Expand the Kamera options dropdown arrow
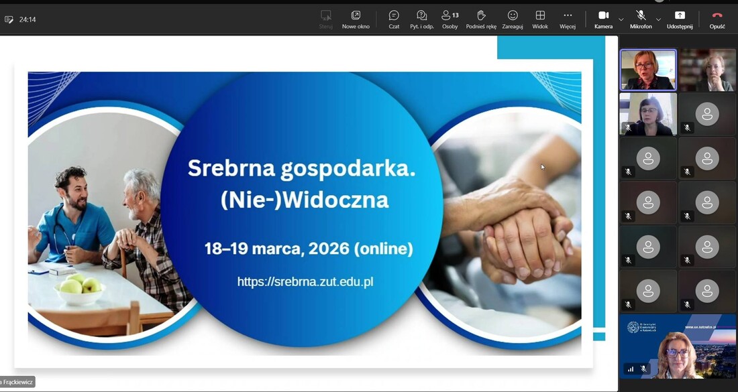 point(621,19)
